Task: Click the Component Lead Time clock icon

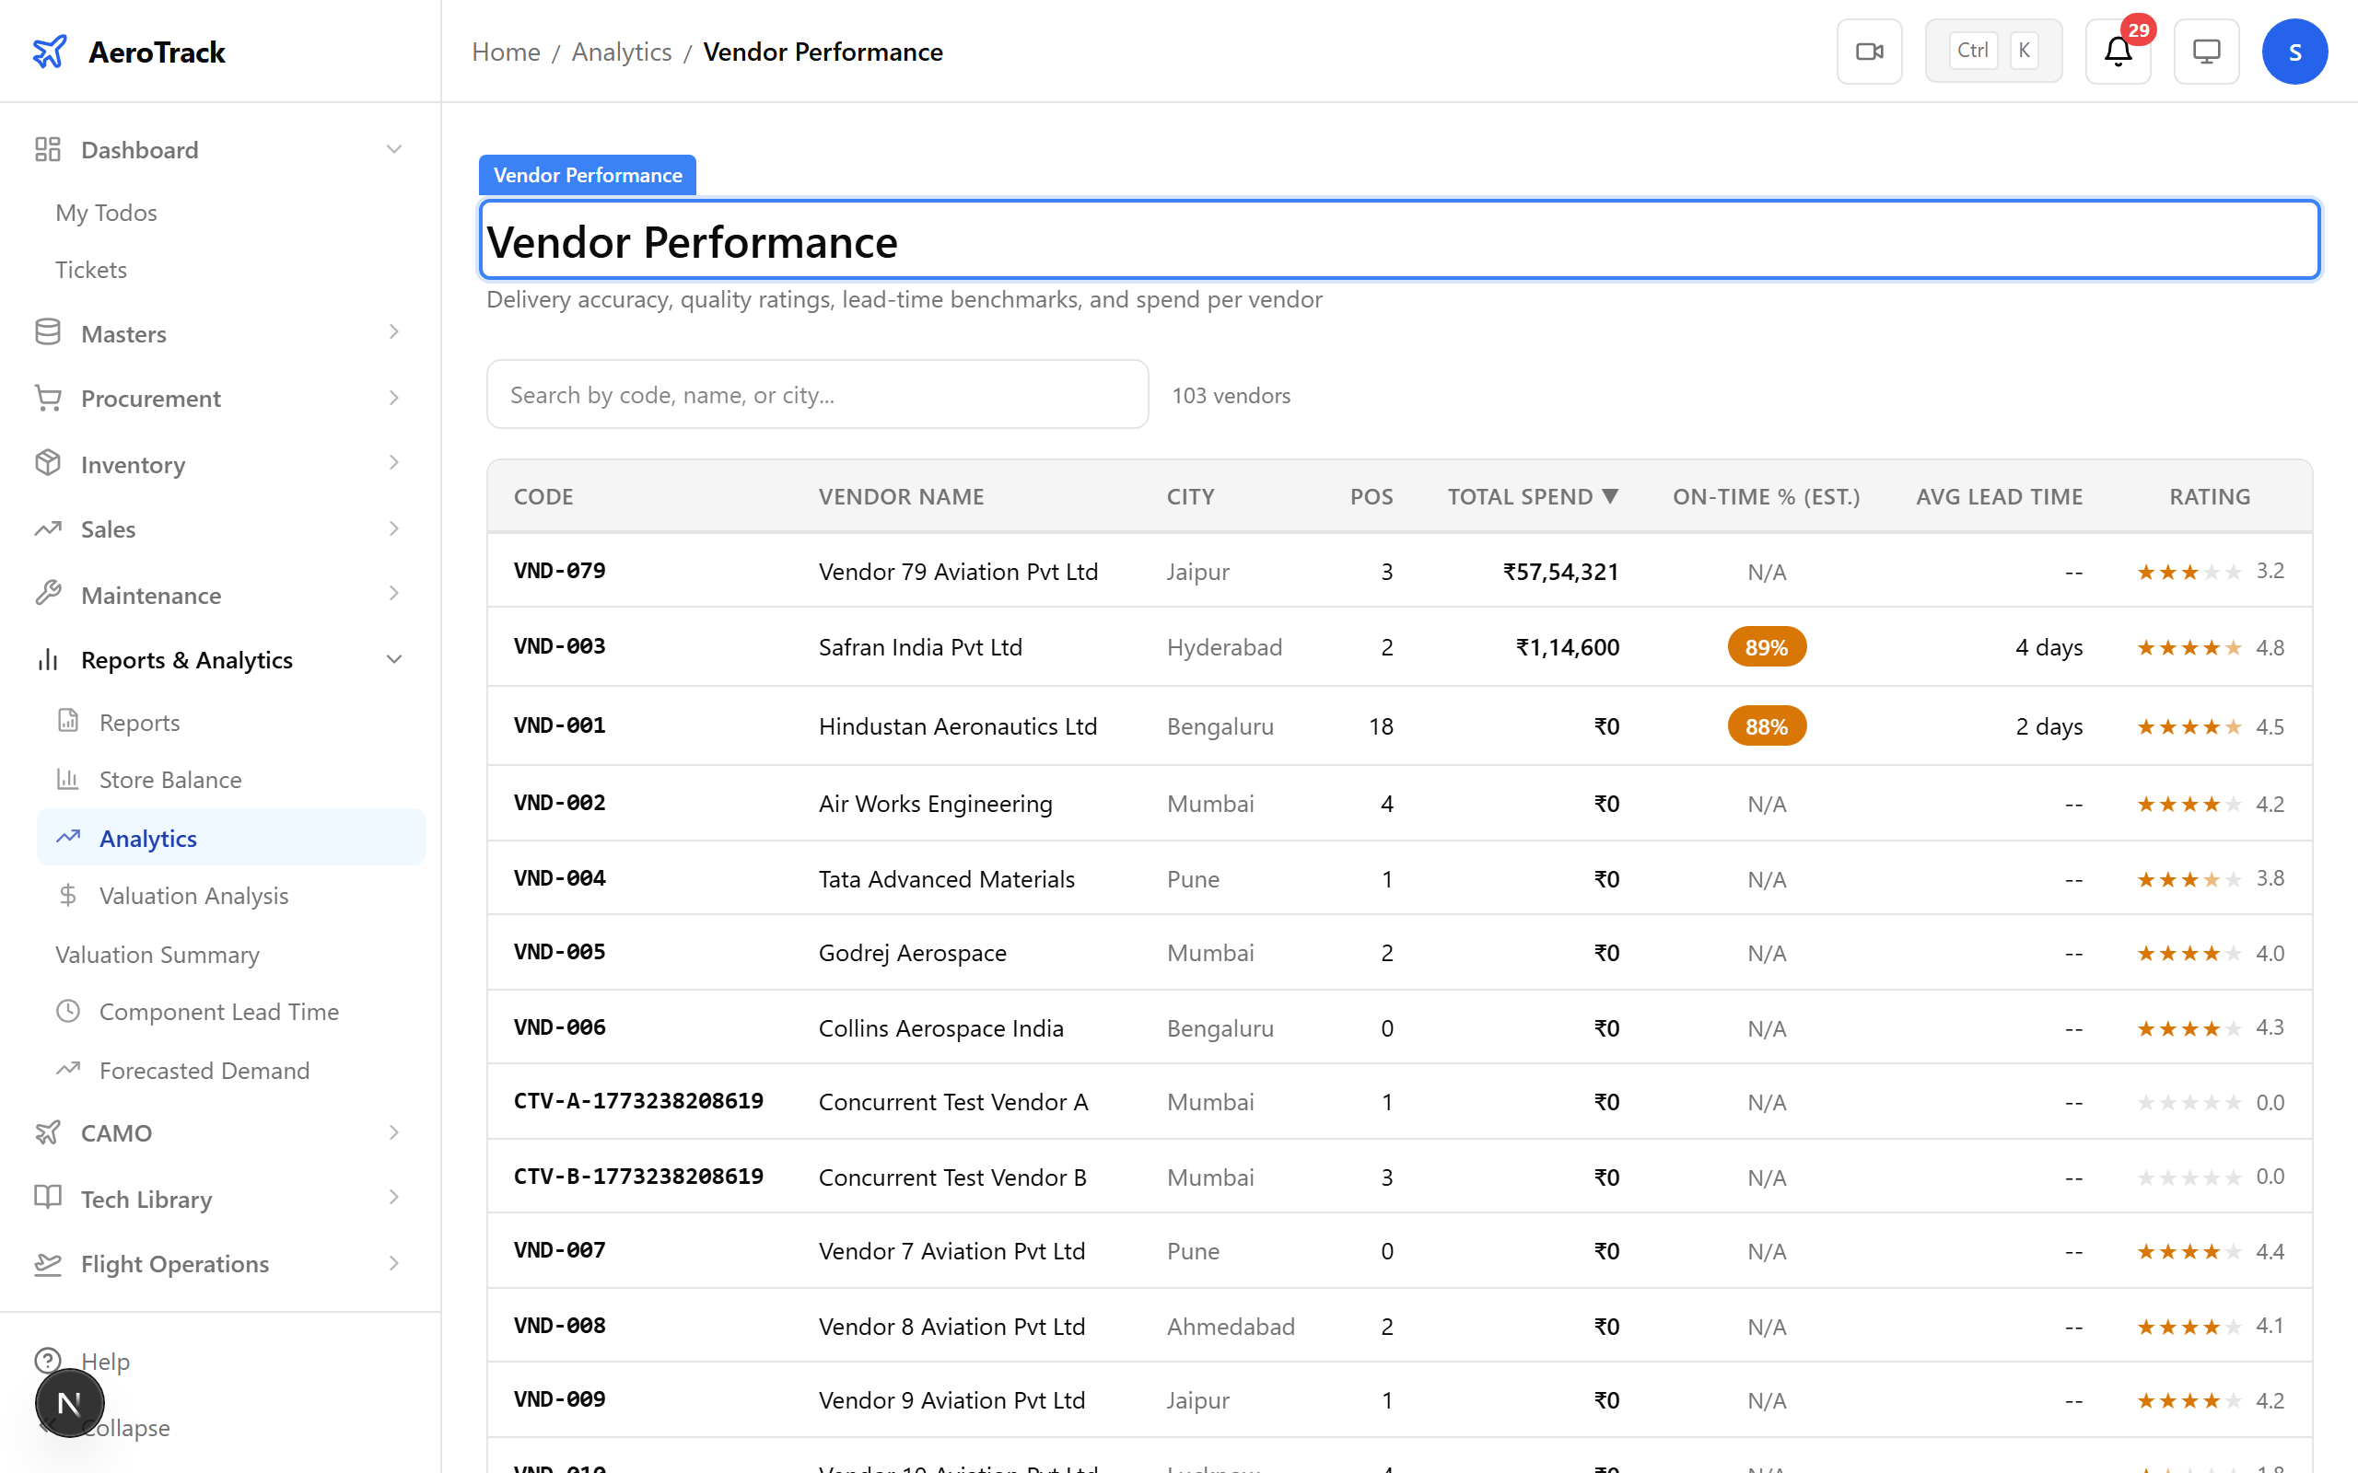Action: coord(67,1011)
